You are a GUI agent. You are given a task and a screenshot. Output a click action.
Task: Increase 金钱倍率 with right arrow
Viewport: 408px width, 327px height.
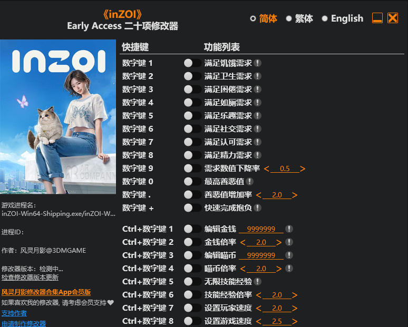279,243
